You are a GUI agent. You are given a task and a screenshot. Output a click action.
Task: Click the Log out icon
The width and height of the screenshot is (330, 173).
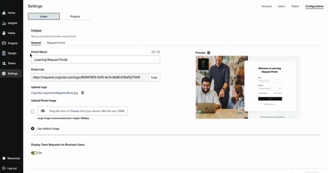4,168
